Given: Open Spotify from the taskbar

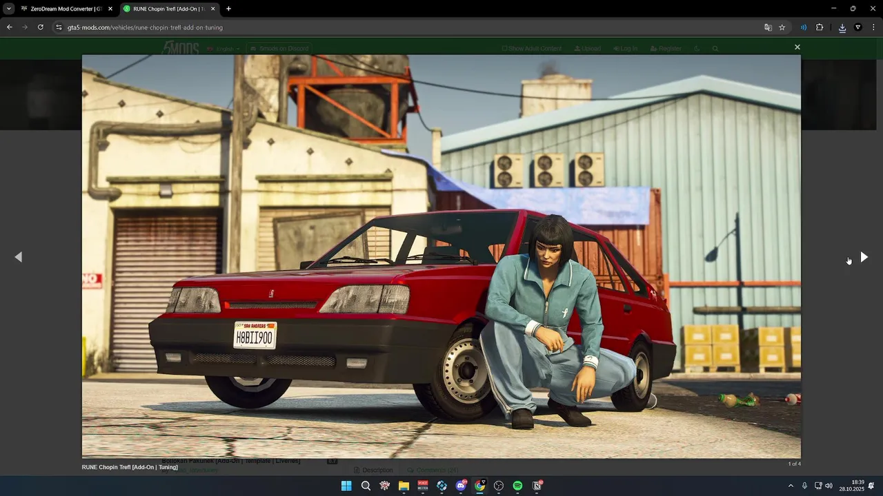Looking at the screenshot, I should (x=517, y=486).
